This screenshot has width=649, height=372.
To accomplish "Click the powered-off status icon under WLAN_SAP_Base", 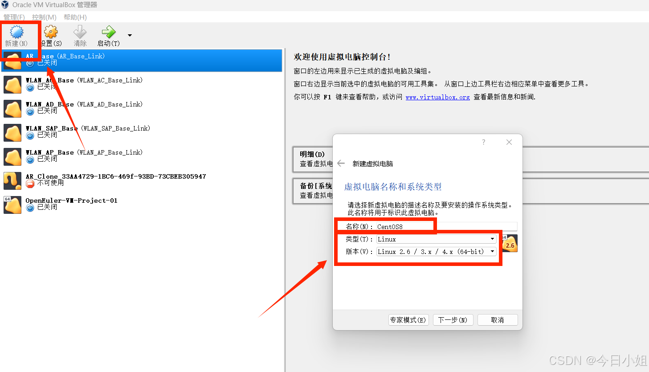I will [30, 135].
